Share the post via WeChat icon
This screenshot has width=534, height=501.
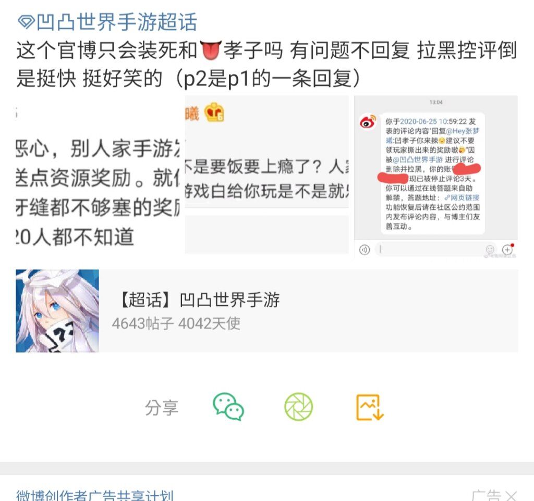pyautogui.click(x=228, y=407)
